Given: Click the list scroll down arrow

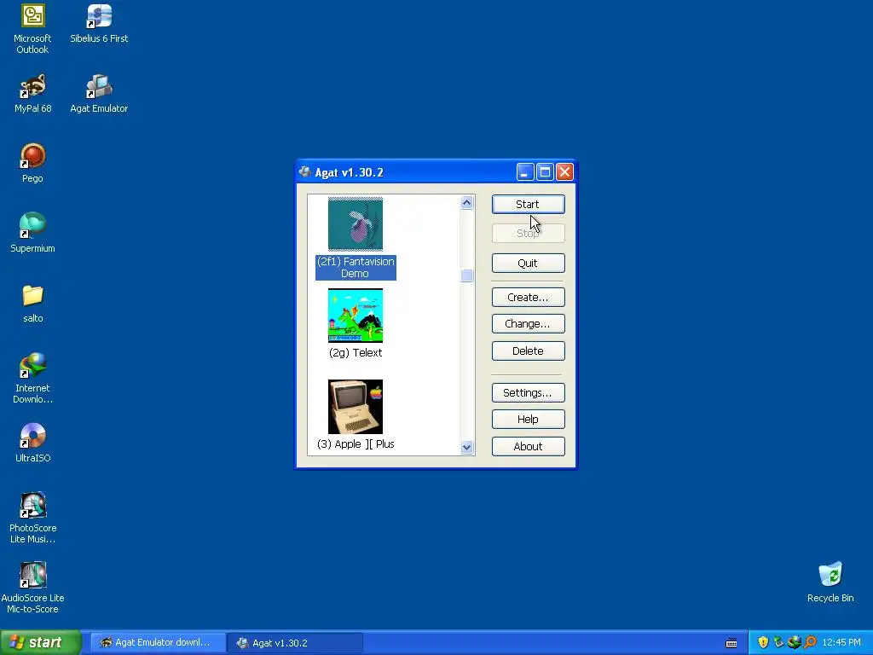Looking at the screenshot, I should point(466,447).
